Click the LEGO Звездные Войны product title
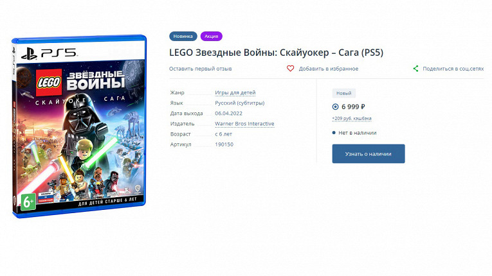 [x=276, y=52]
